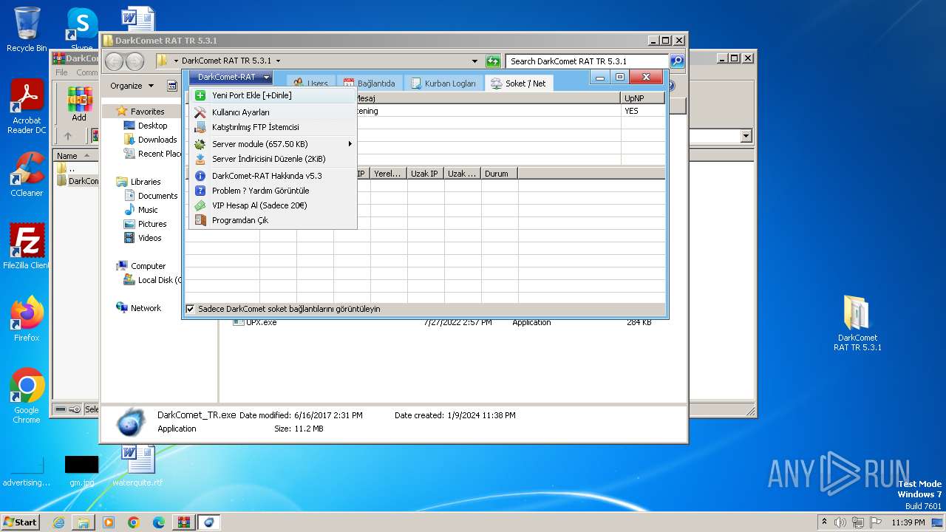Image resolution: width=946 pixels, height=532 pixels.
Task: Select Computer in the navigation pane
Action: pyautogui.click(x=148, y=266)
